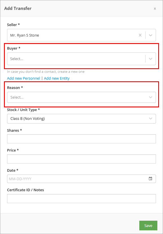Click the Add new Entity link

pyautogui.click(x=57, y=78)
